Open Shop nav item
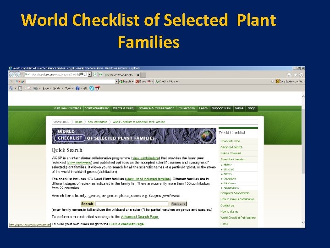Screen dimensions: 330x248 (x=252, y=108)
